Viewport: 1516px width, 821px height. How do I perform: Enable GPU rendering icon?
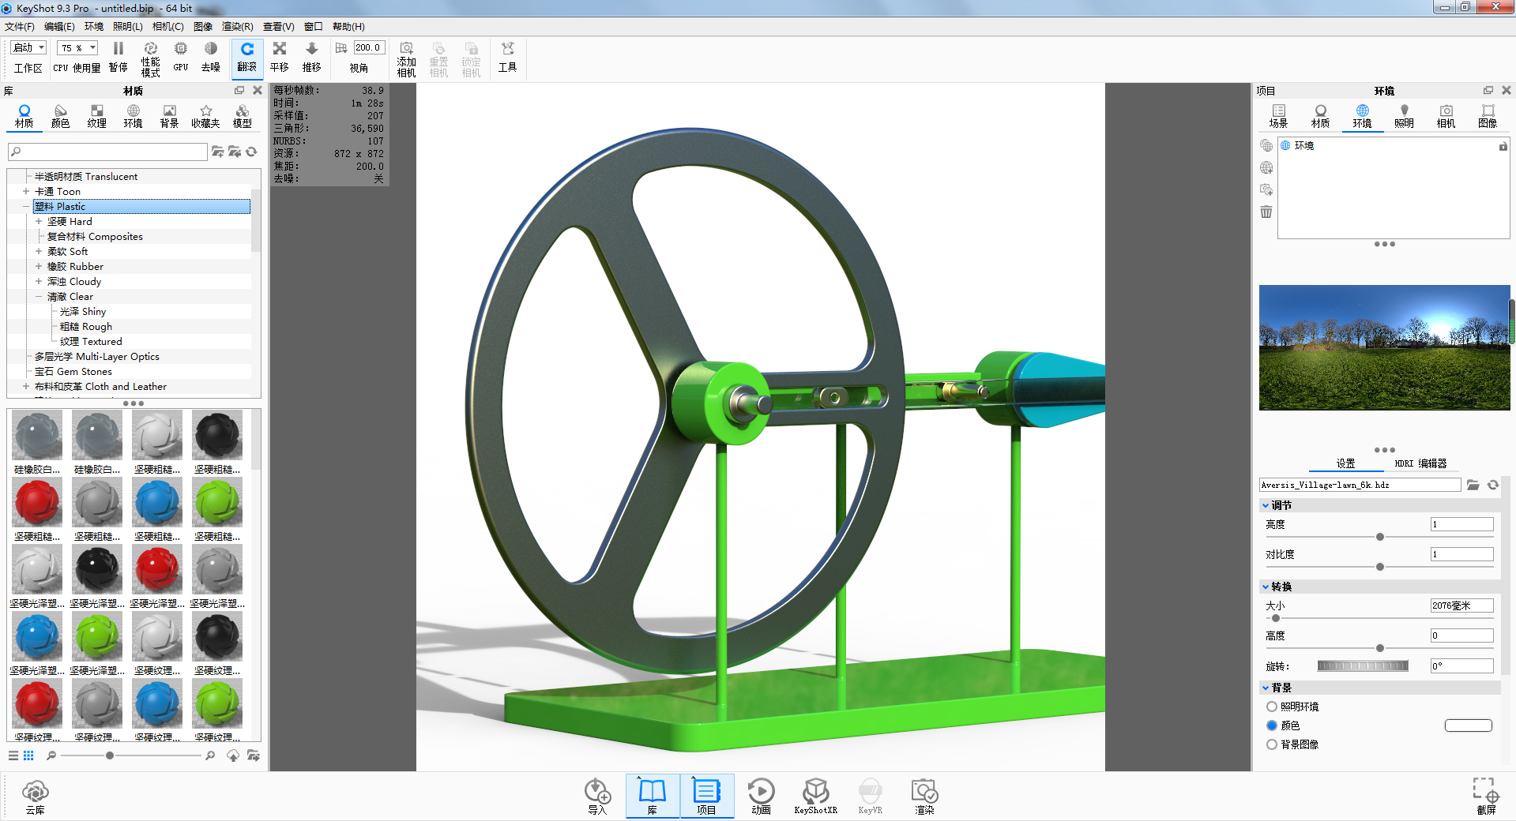coord(181,49)
